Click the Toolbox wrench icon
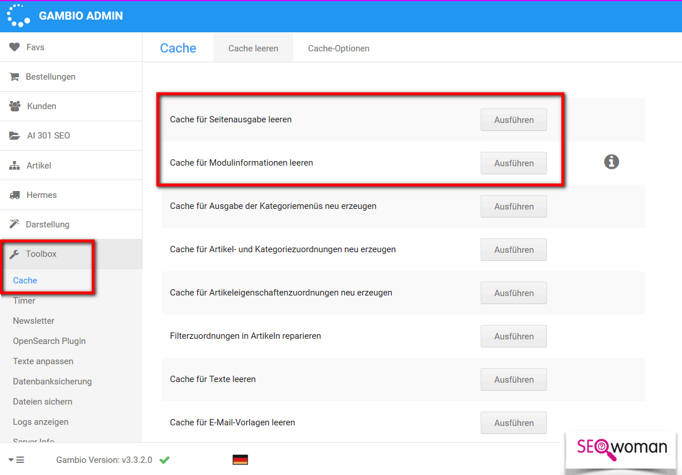682x475 pixels. [x=14, y=253]
